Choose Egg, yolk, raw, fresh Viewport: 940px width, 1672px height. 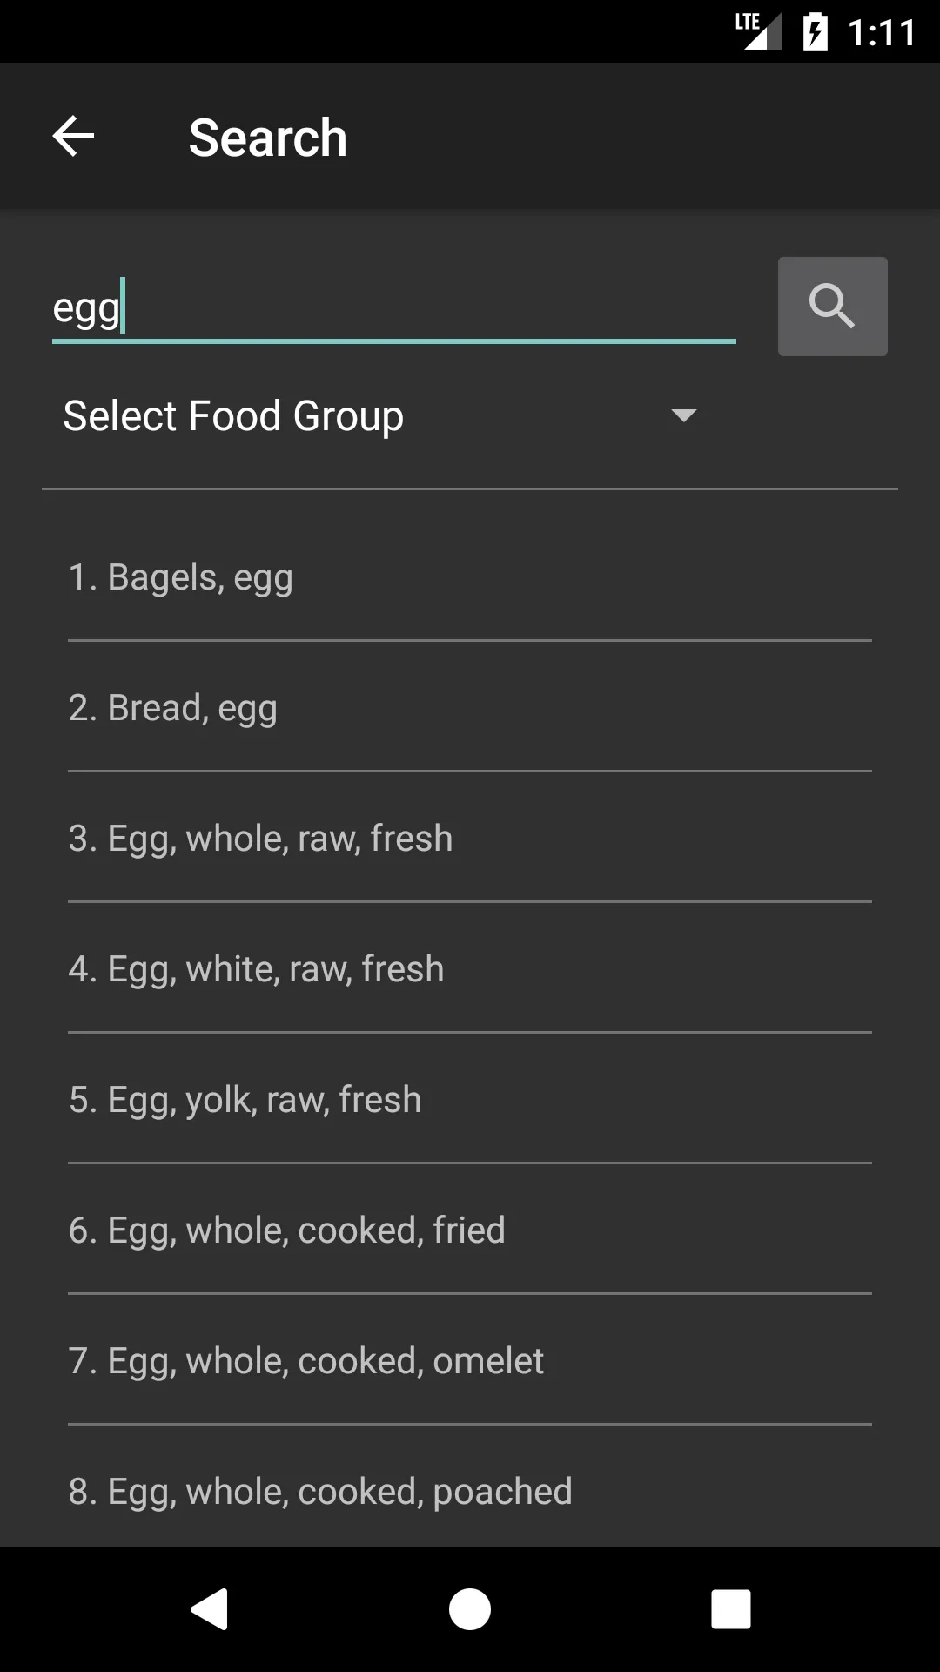tap(470, 1099)
